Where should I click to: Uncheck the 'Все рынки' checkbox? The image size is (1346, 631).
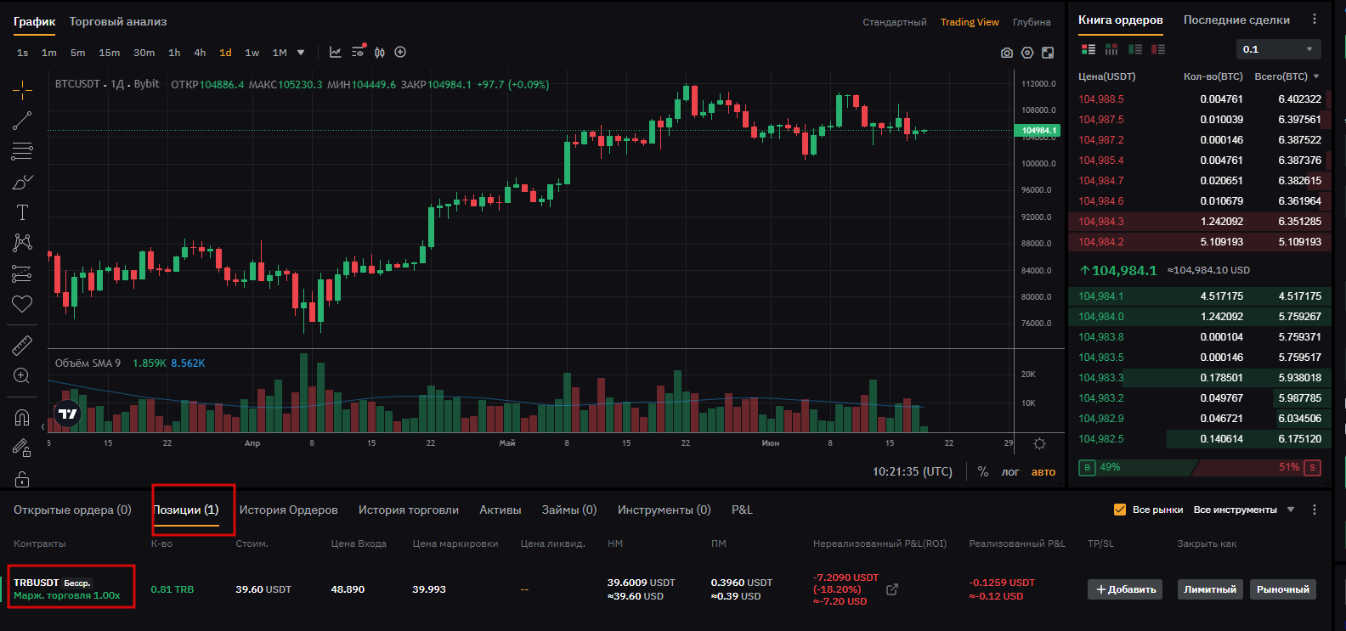tap(1120, 510)
